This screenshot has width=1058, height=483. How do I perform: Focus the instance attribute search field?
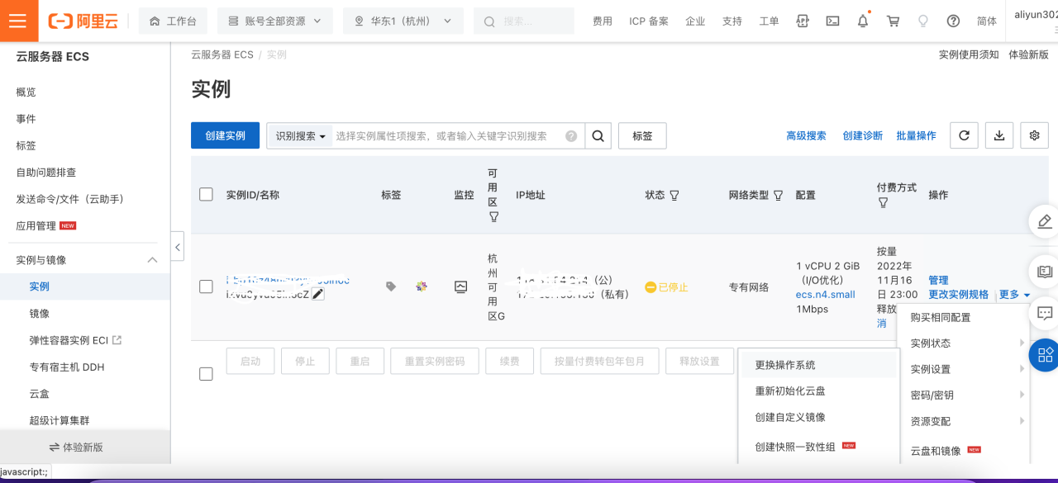[x=447, y=136]
